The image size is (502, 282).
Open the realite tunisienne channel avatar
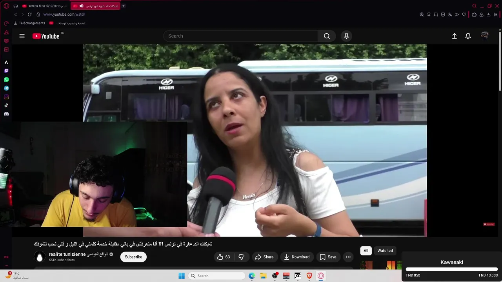[40, 257]
